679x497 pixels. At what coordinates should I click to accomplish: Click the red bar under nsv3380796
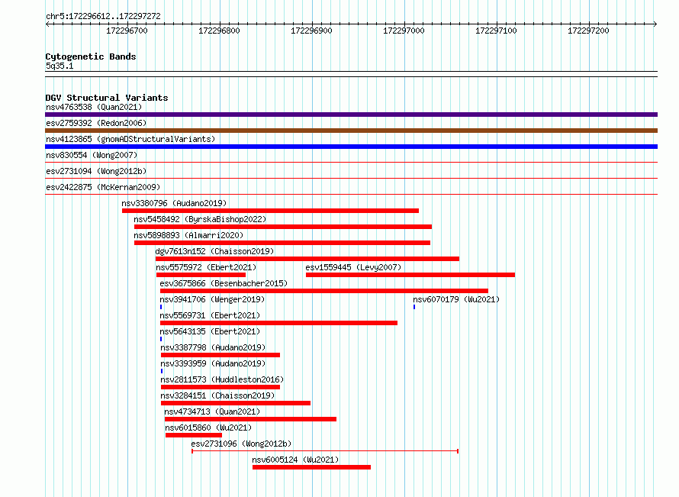pos(270,211)
